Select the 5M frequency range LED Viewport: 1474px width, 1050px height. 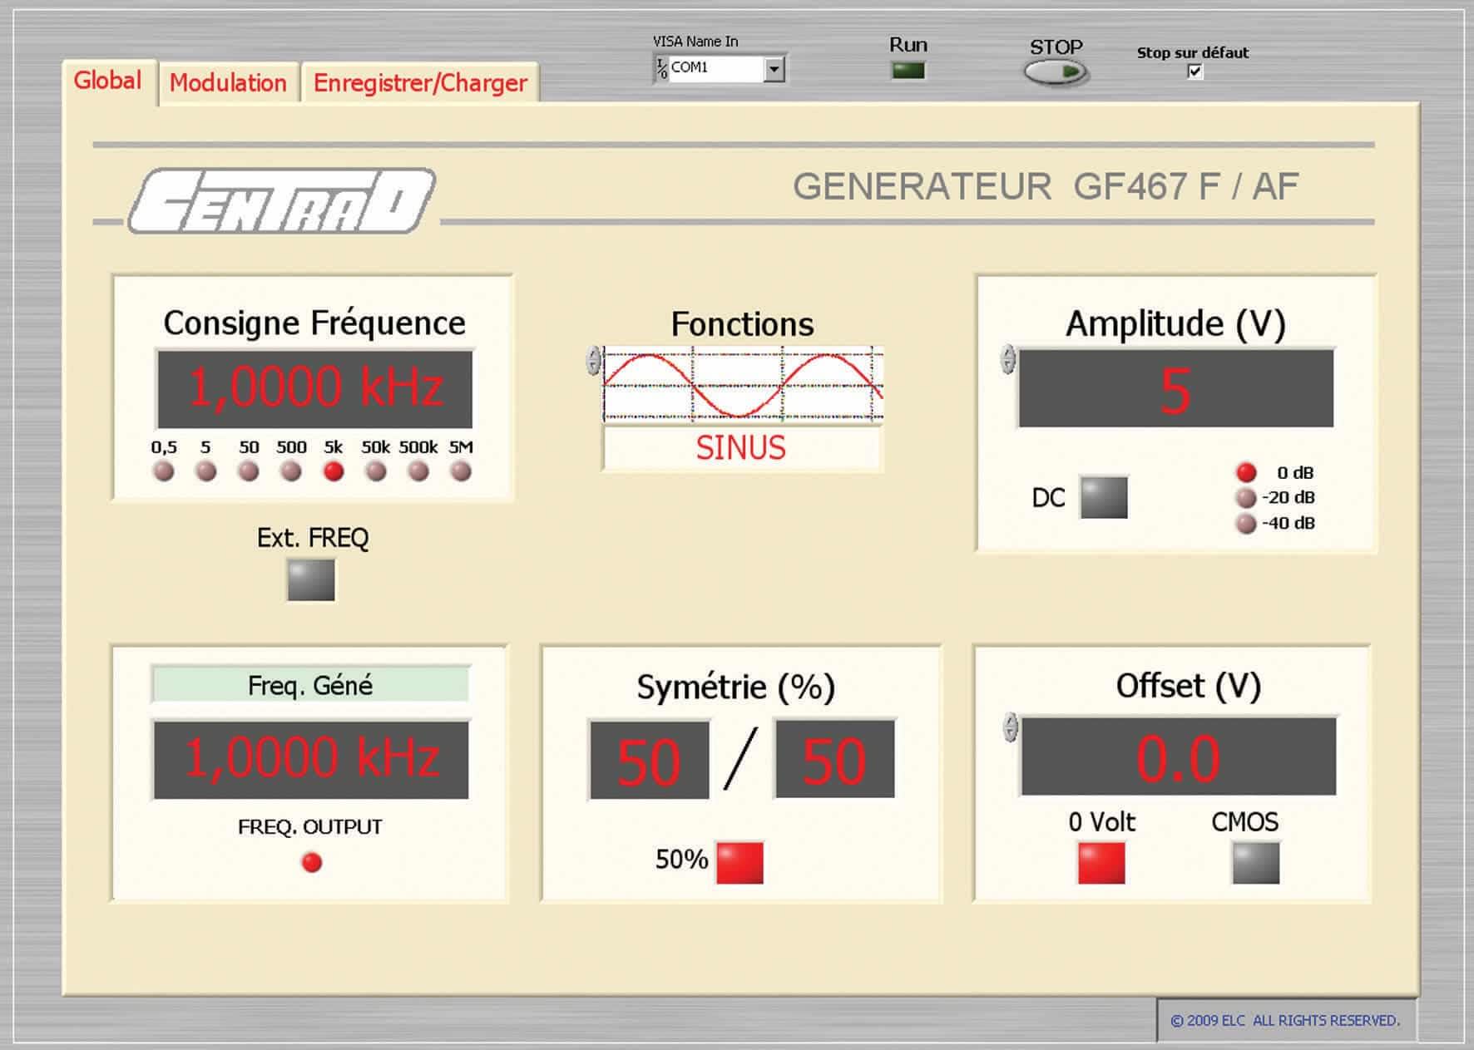tap(461, 471)
